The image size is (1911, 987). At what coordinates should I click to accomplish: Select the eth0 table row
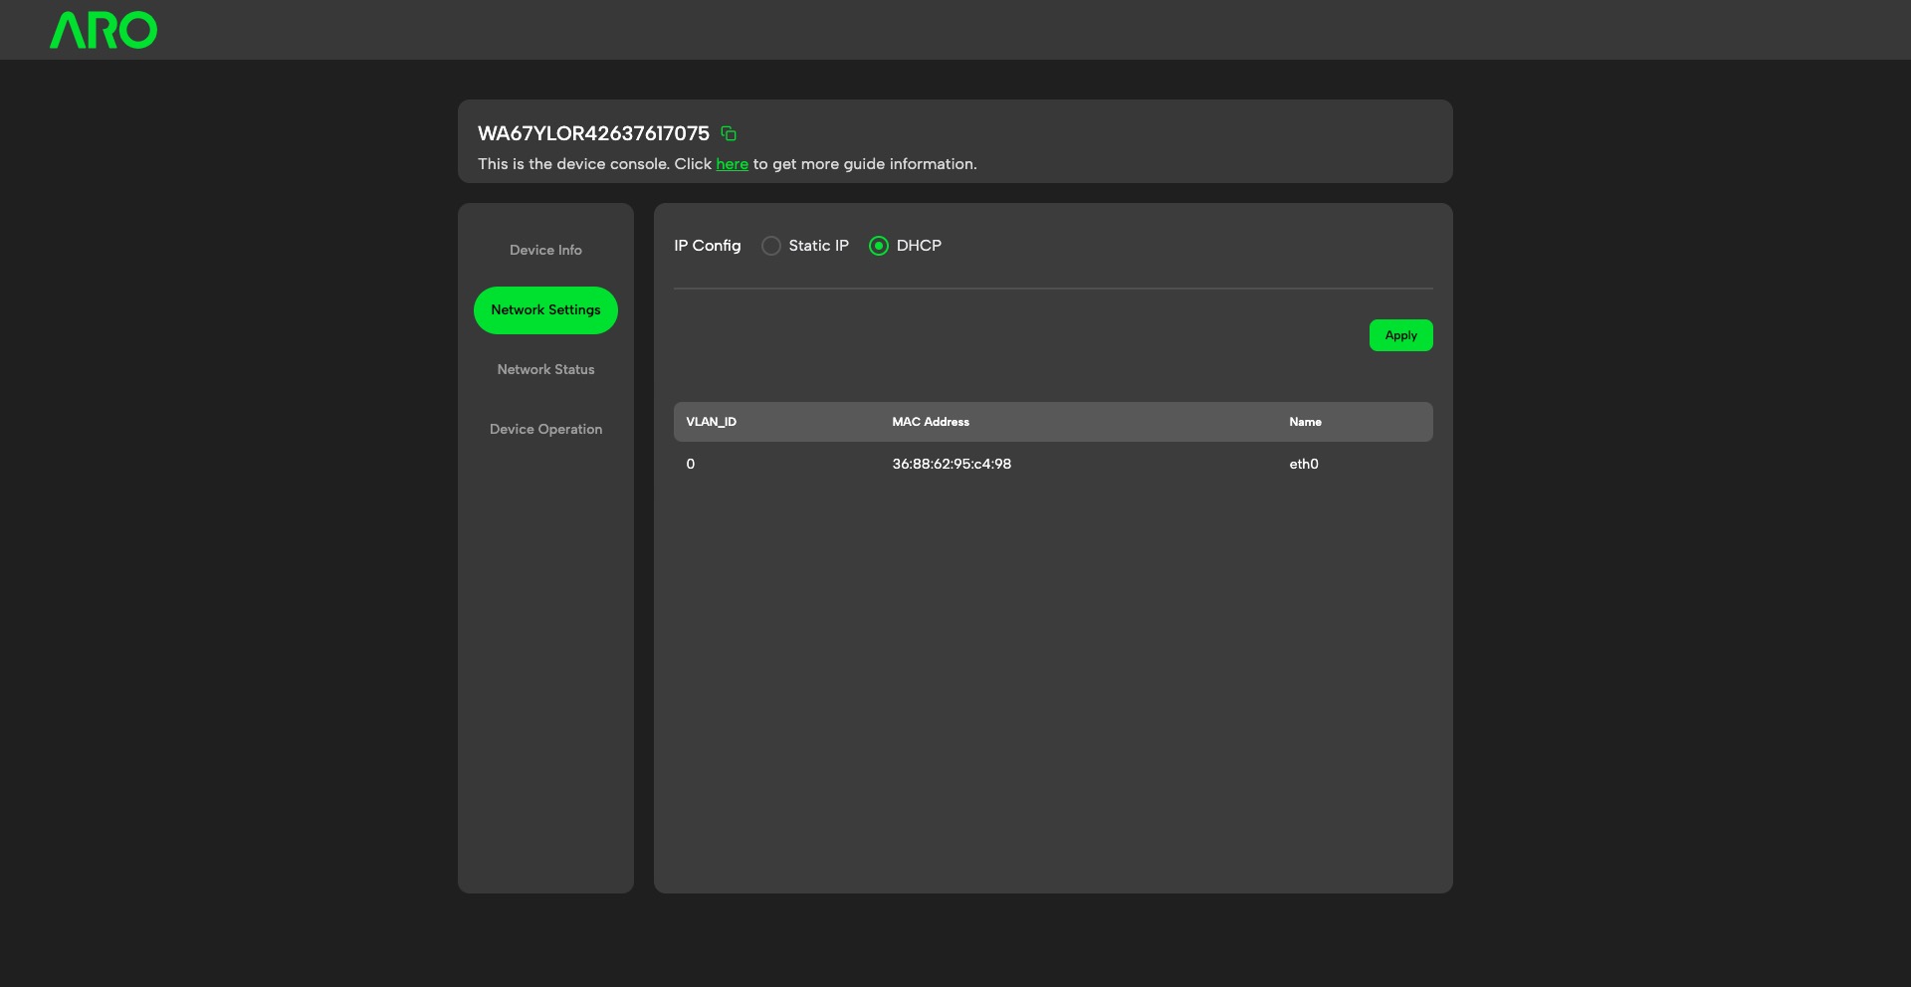click(1053, 464)
